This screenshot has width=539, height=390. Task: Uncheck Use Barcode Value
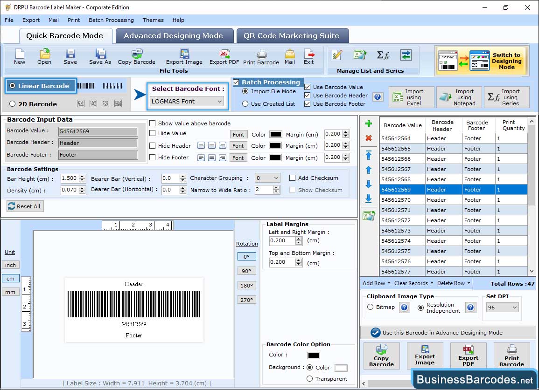308,87
